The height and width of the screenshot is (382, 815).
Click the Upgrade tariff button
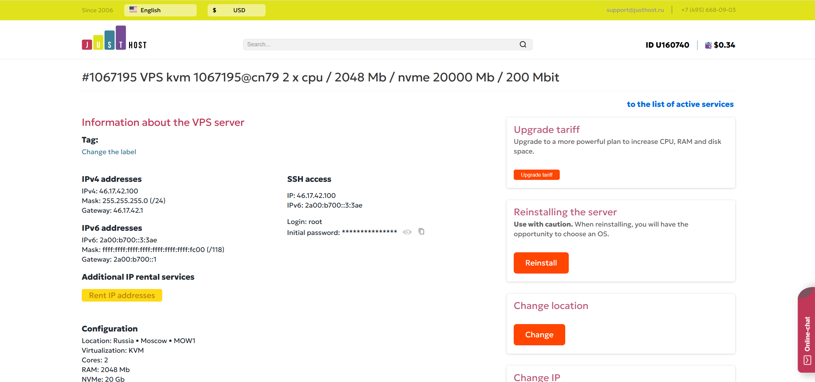pos(537,175)
